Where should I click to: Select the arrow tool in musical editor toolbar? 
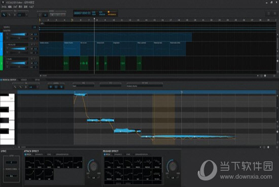tap(15, 87)
